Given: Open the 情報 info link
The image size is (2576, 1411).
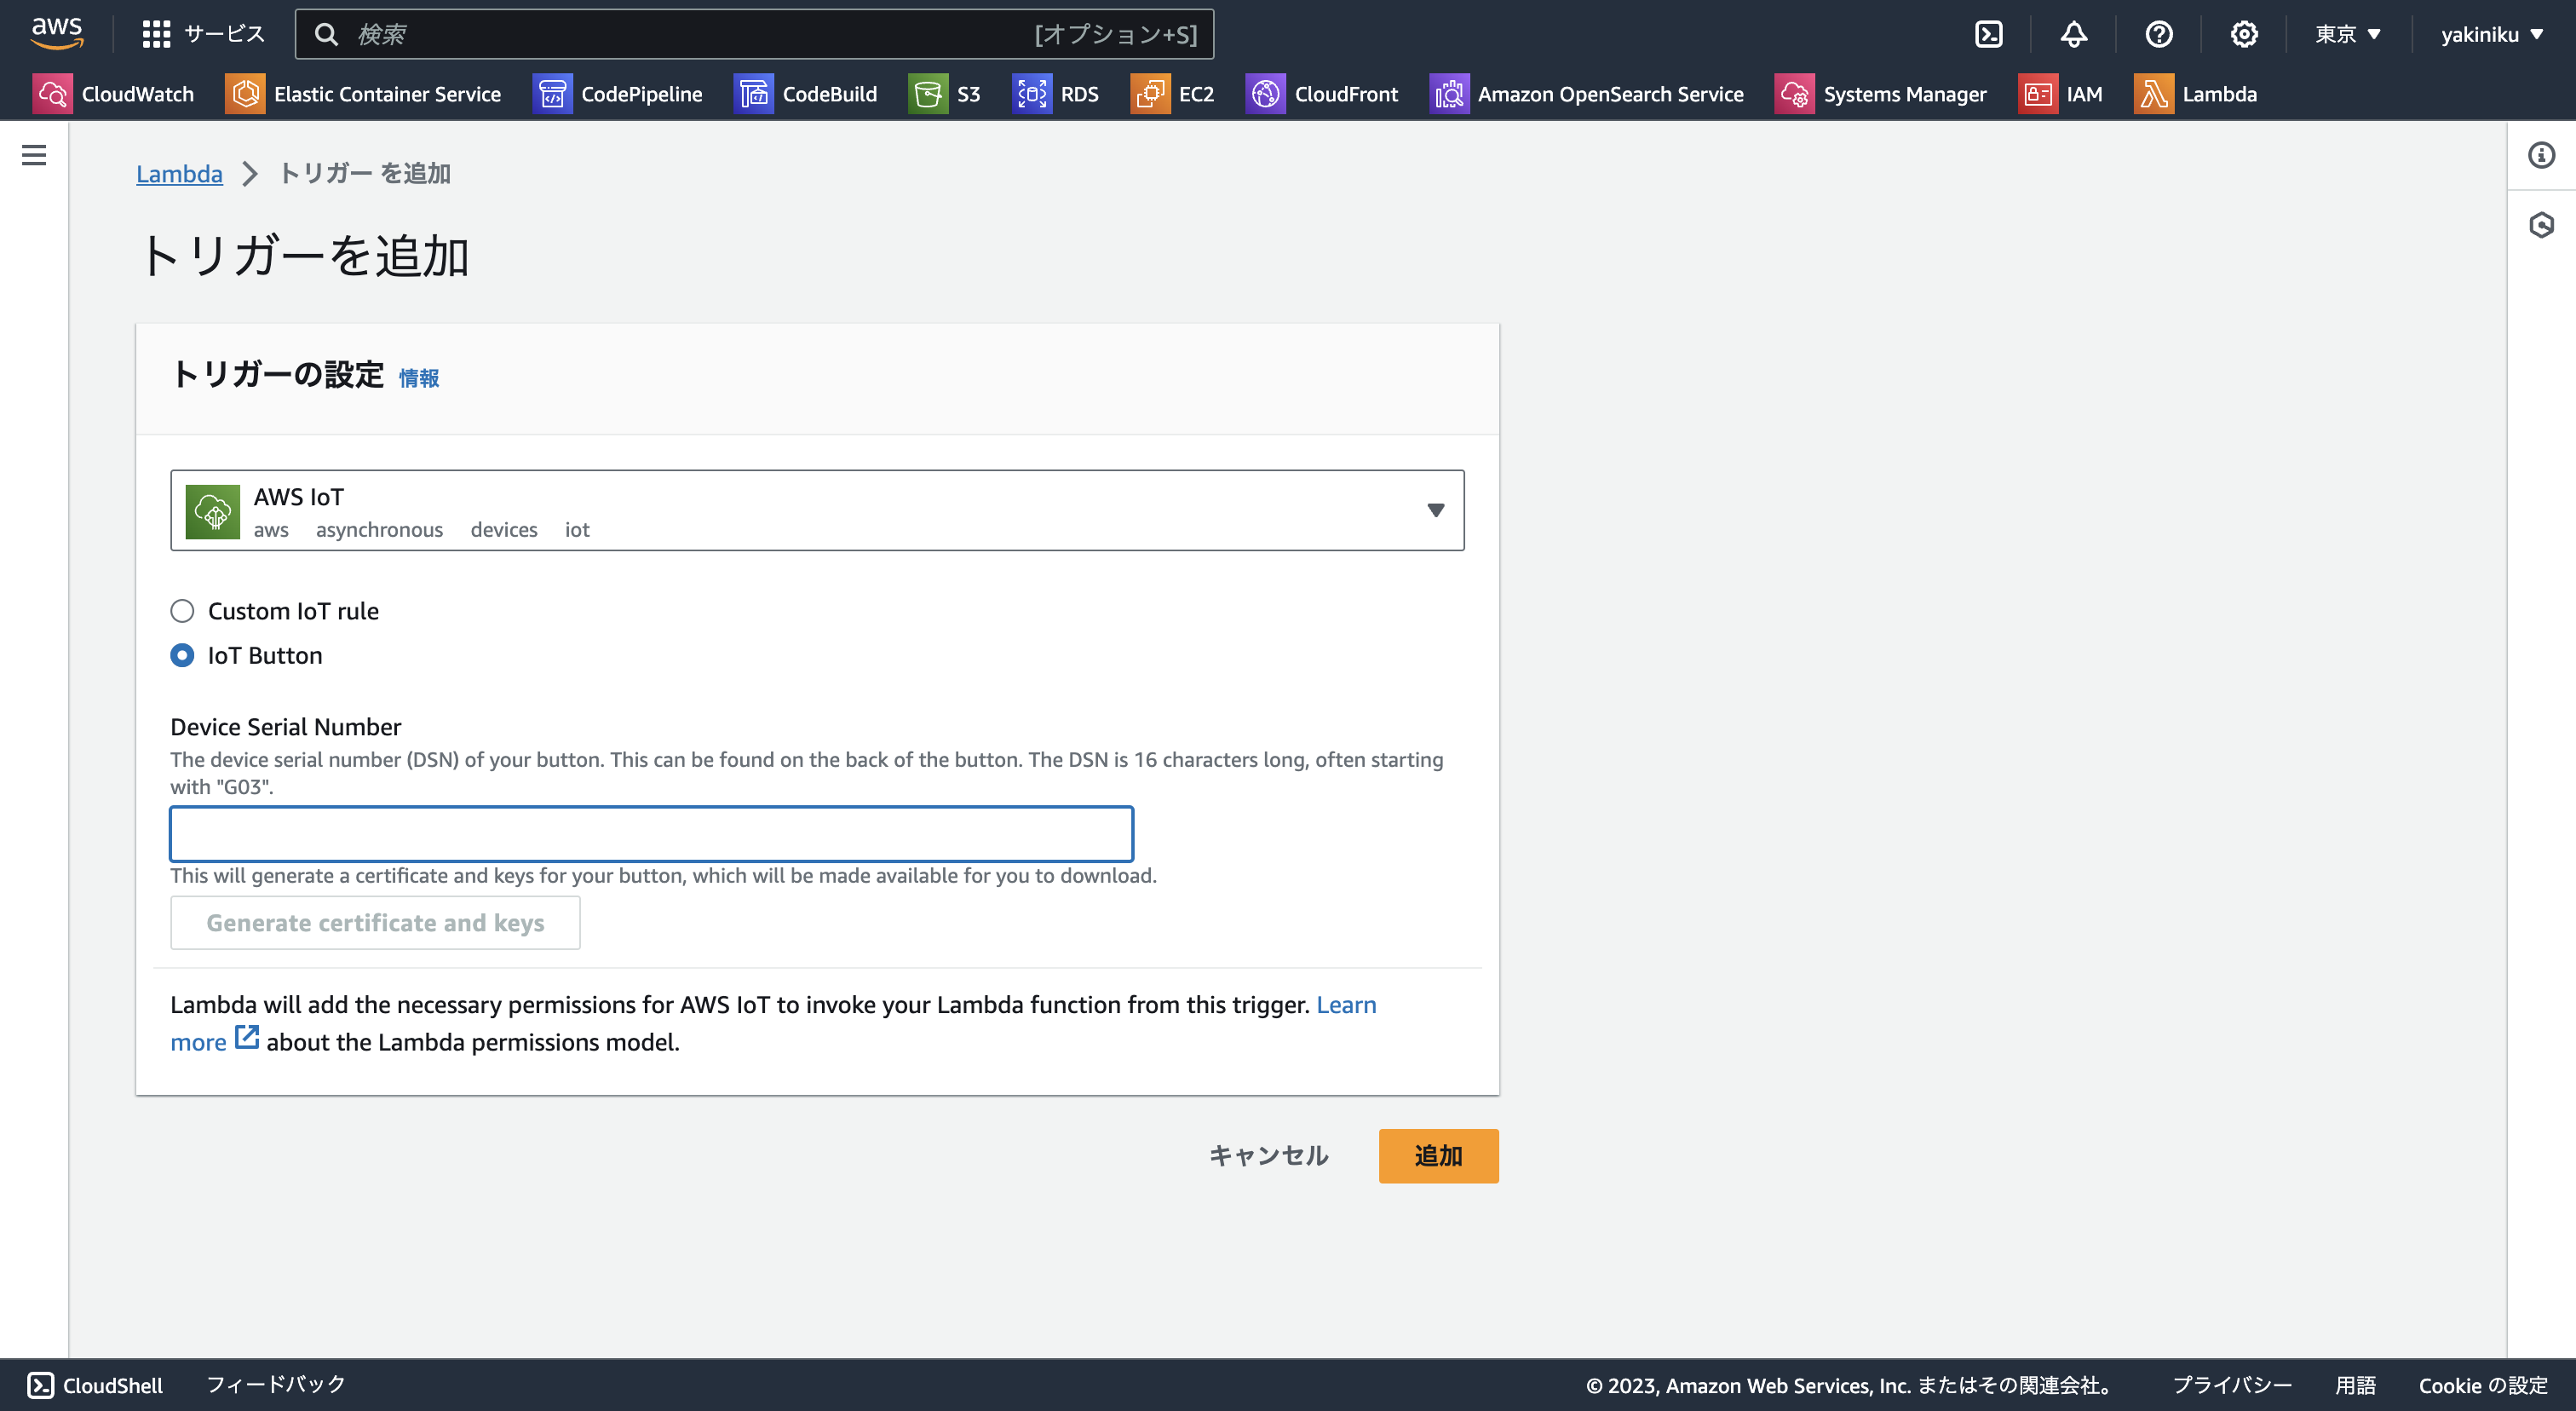Looking at the screenshot, I should tap(419, 378).
